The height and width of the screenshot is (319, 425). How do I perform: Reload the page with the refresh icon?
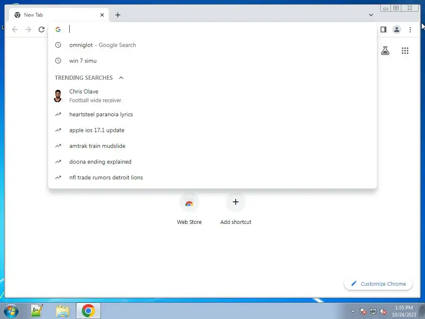[x=42, y=29]
